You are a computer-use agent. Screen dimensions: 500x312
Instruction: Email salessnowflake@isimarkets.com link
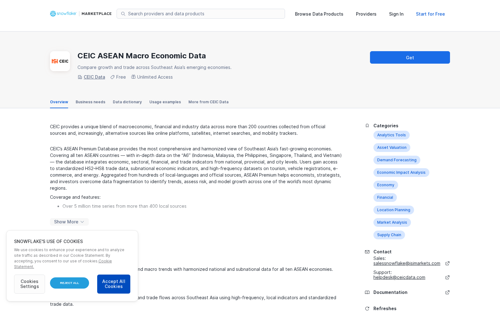click(x=407, y=263)
